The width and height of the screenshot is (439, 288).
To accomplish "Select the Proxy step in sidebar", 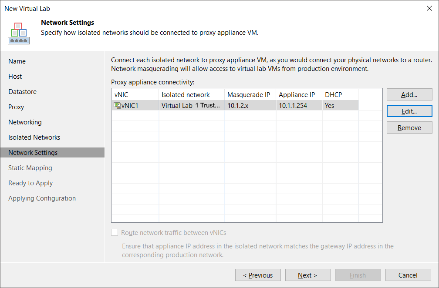I will [16, 107].
